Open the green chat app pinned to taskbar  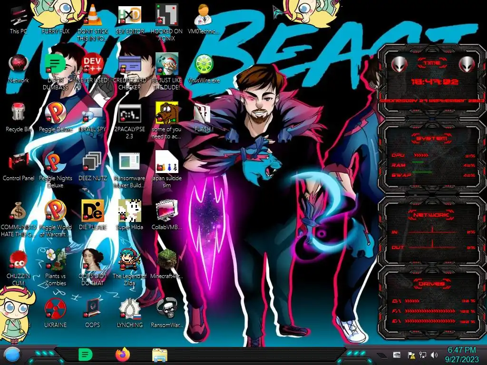(x=86, y=355)
